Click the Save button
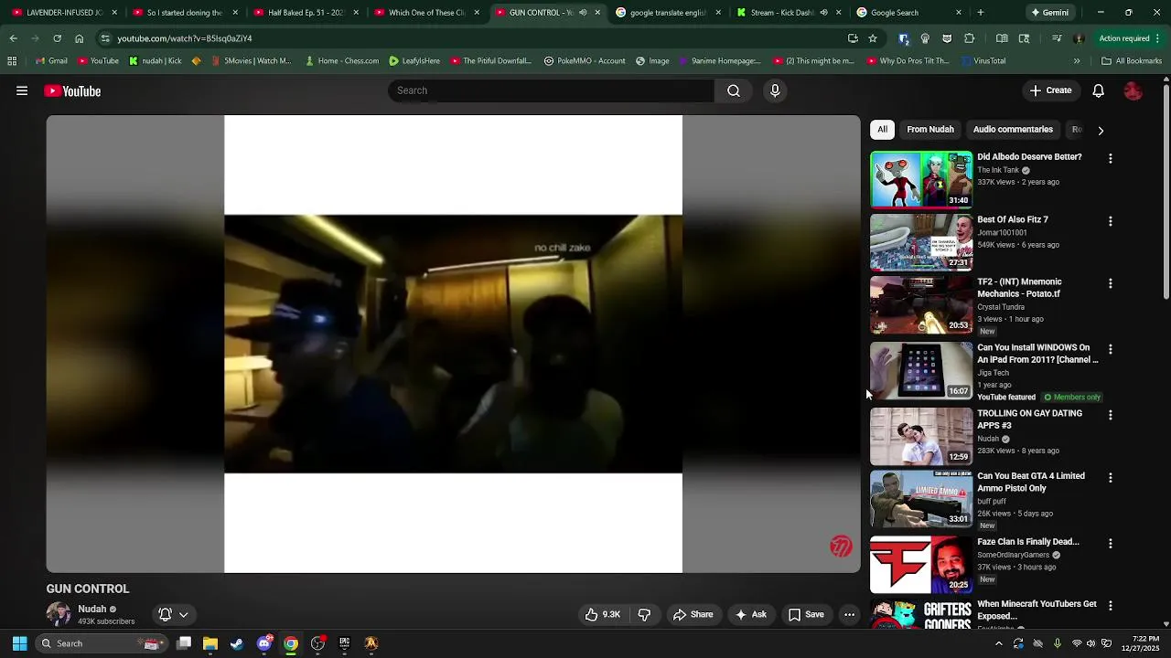This screenshot has height=658, width=1171. 806,615
